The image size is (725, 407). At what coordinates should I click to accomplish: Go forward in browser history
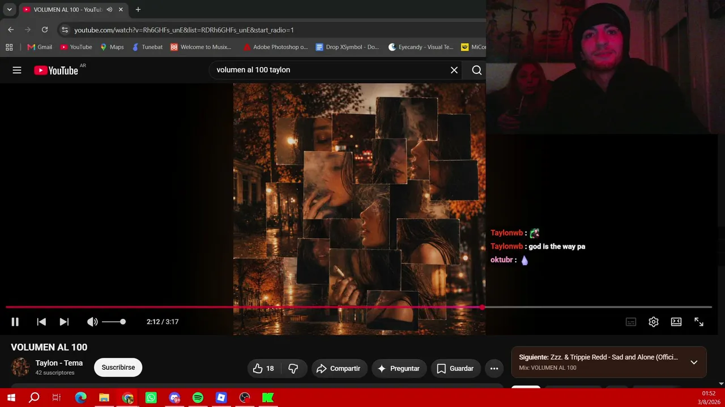pos(27,29)
